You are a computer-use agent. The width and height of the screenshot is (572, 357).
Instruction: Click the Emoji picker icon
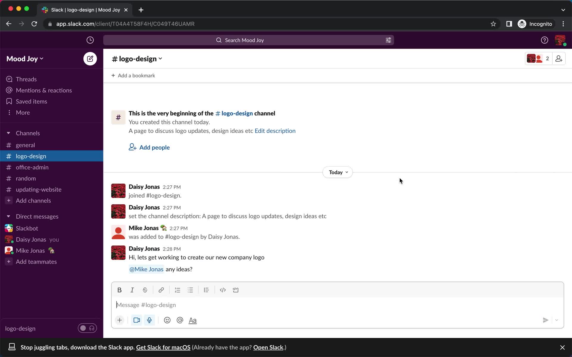(167, 320)
